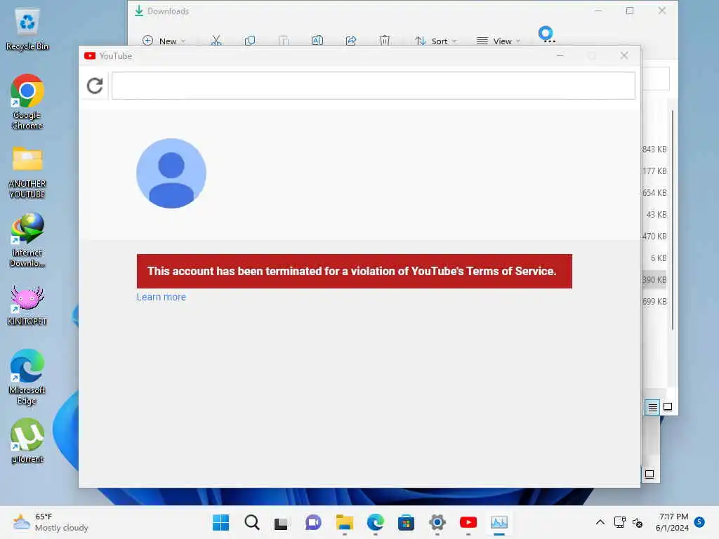Click the Downloads arrow icon in title bar
Viewport: 719px width, 539px height.
click(139, 11)
